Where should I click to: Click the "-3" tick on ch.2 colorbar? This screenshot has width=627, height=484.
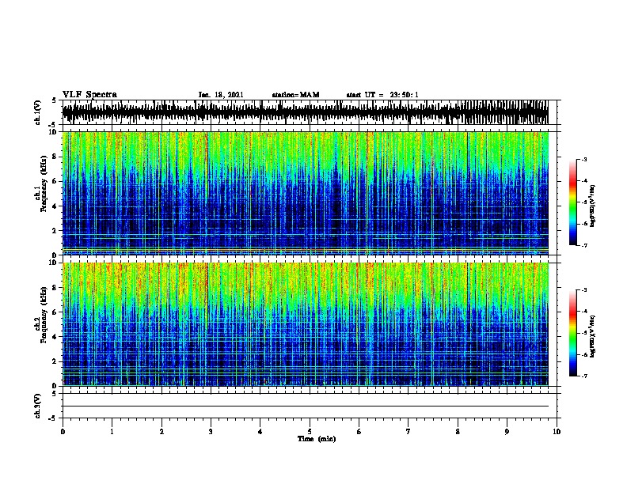(583, 290)
